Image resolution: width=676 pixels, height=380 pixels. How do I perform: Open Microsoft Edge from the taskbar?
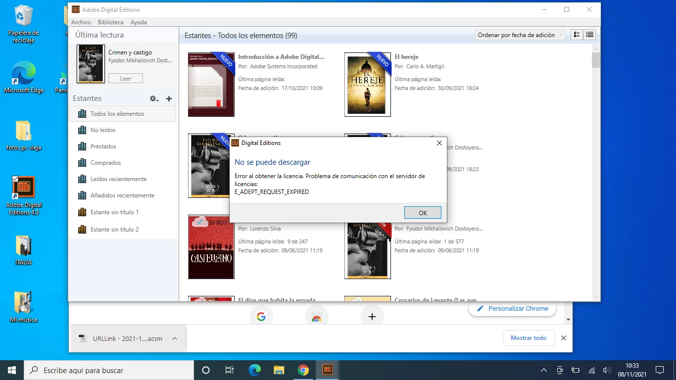tap(254, 370)
